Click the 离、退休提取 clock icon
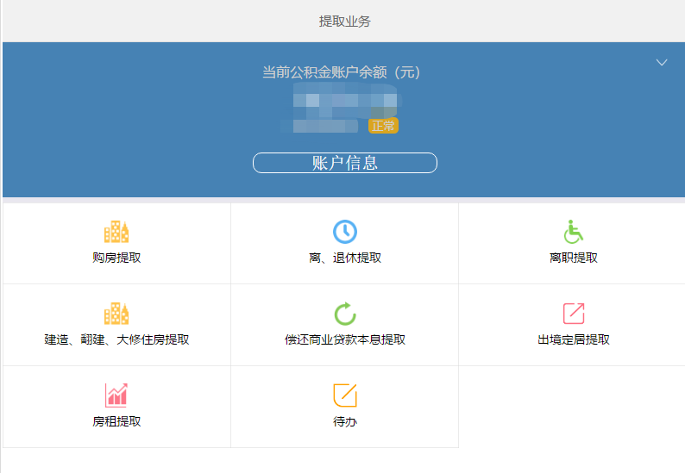 point(344,232)
